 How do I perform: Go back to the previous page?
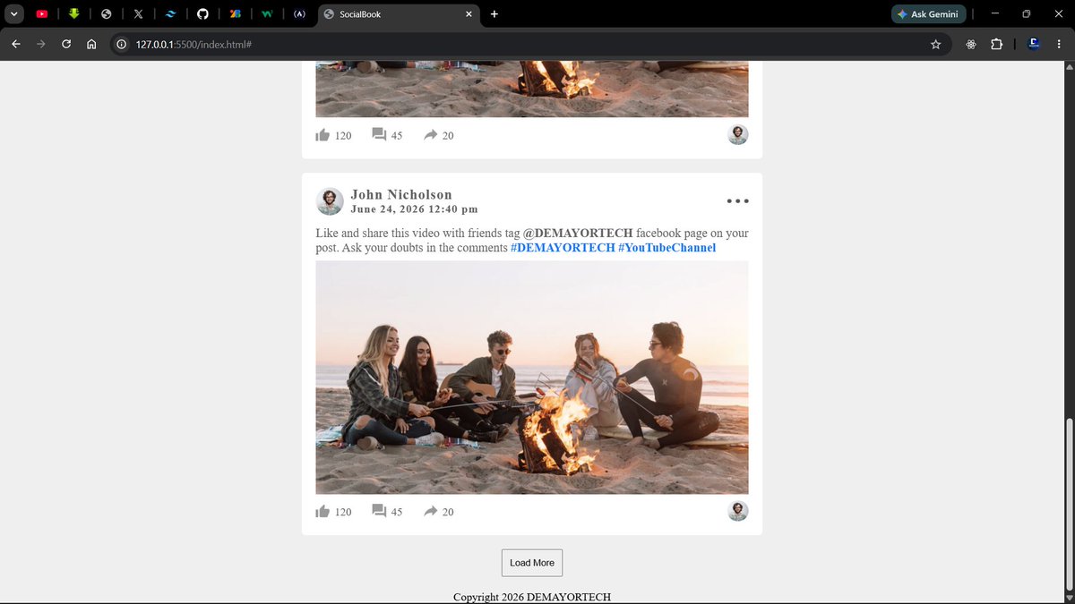[x=16, y=44]
